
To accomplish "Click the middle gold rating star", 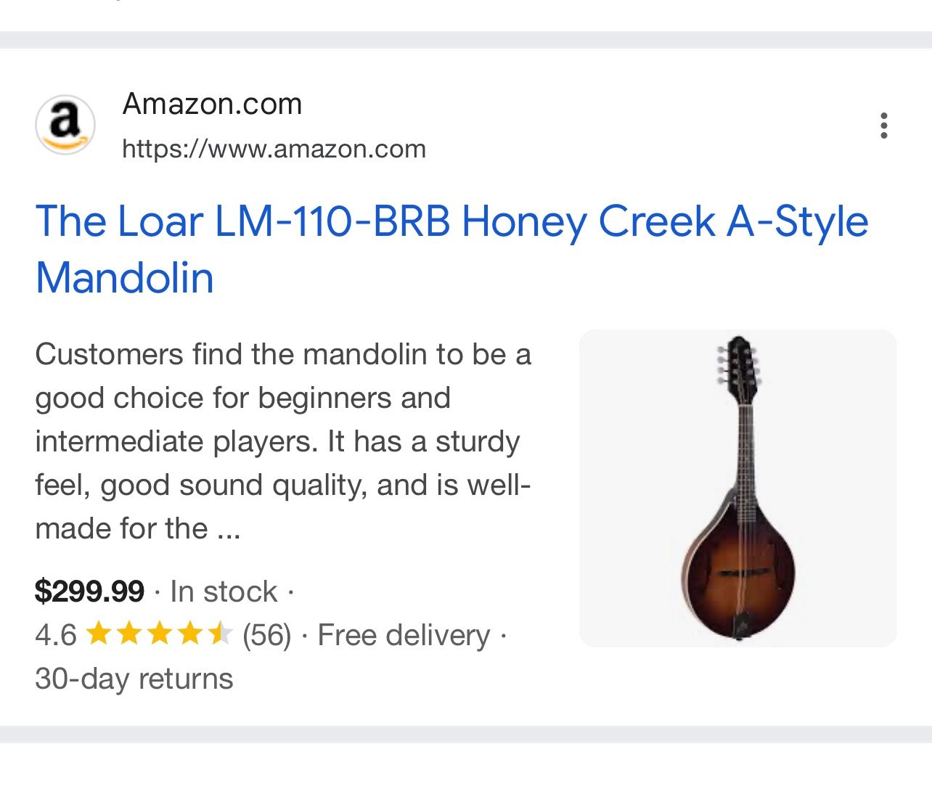I will tap(159, 634).
